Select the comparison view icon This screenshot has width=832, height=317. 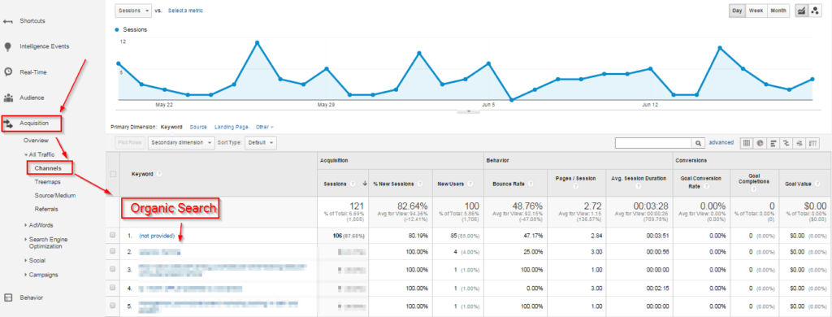tap(786, 143)
